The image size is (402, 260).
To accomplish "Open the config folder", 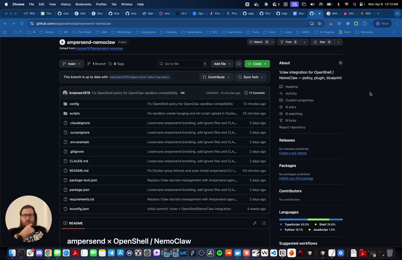I will 74,104.
